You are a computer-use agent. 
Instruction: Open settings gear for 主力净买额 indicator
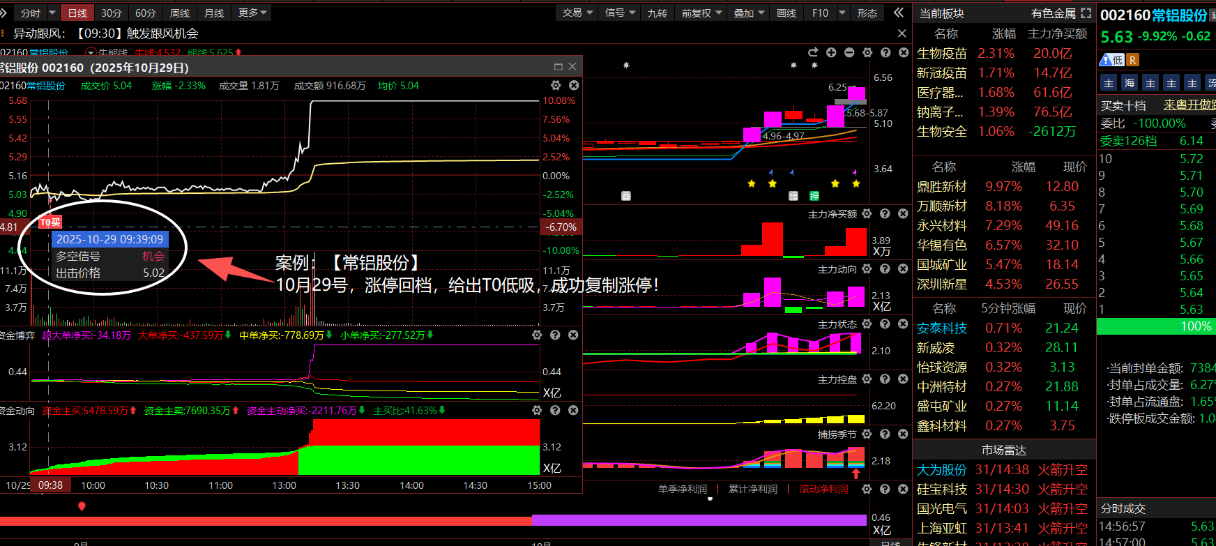coord(867,214)
